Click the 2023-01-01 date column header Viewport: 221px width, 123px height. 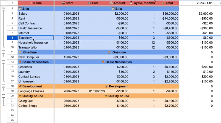(205, 3)
